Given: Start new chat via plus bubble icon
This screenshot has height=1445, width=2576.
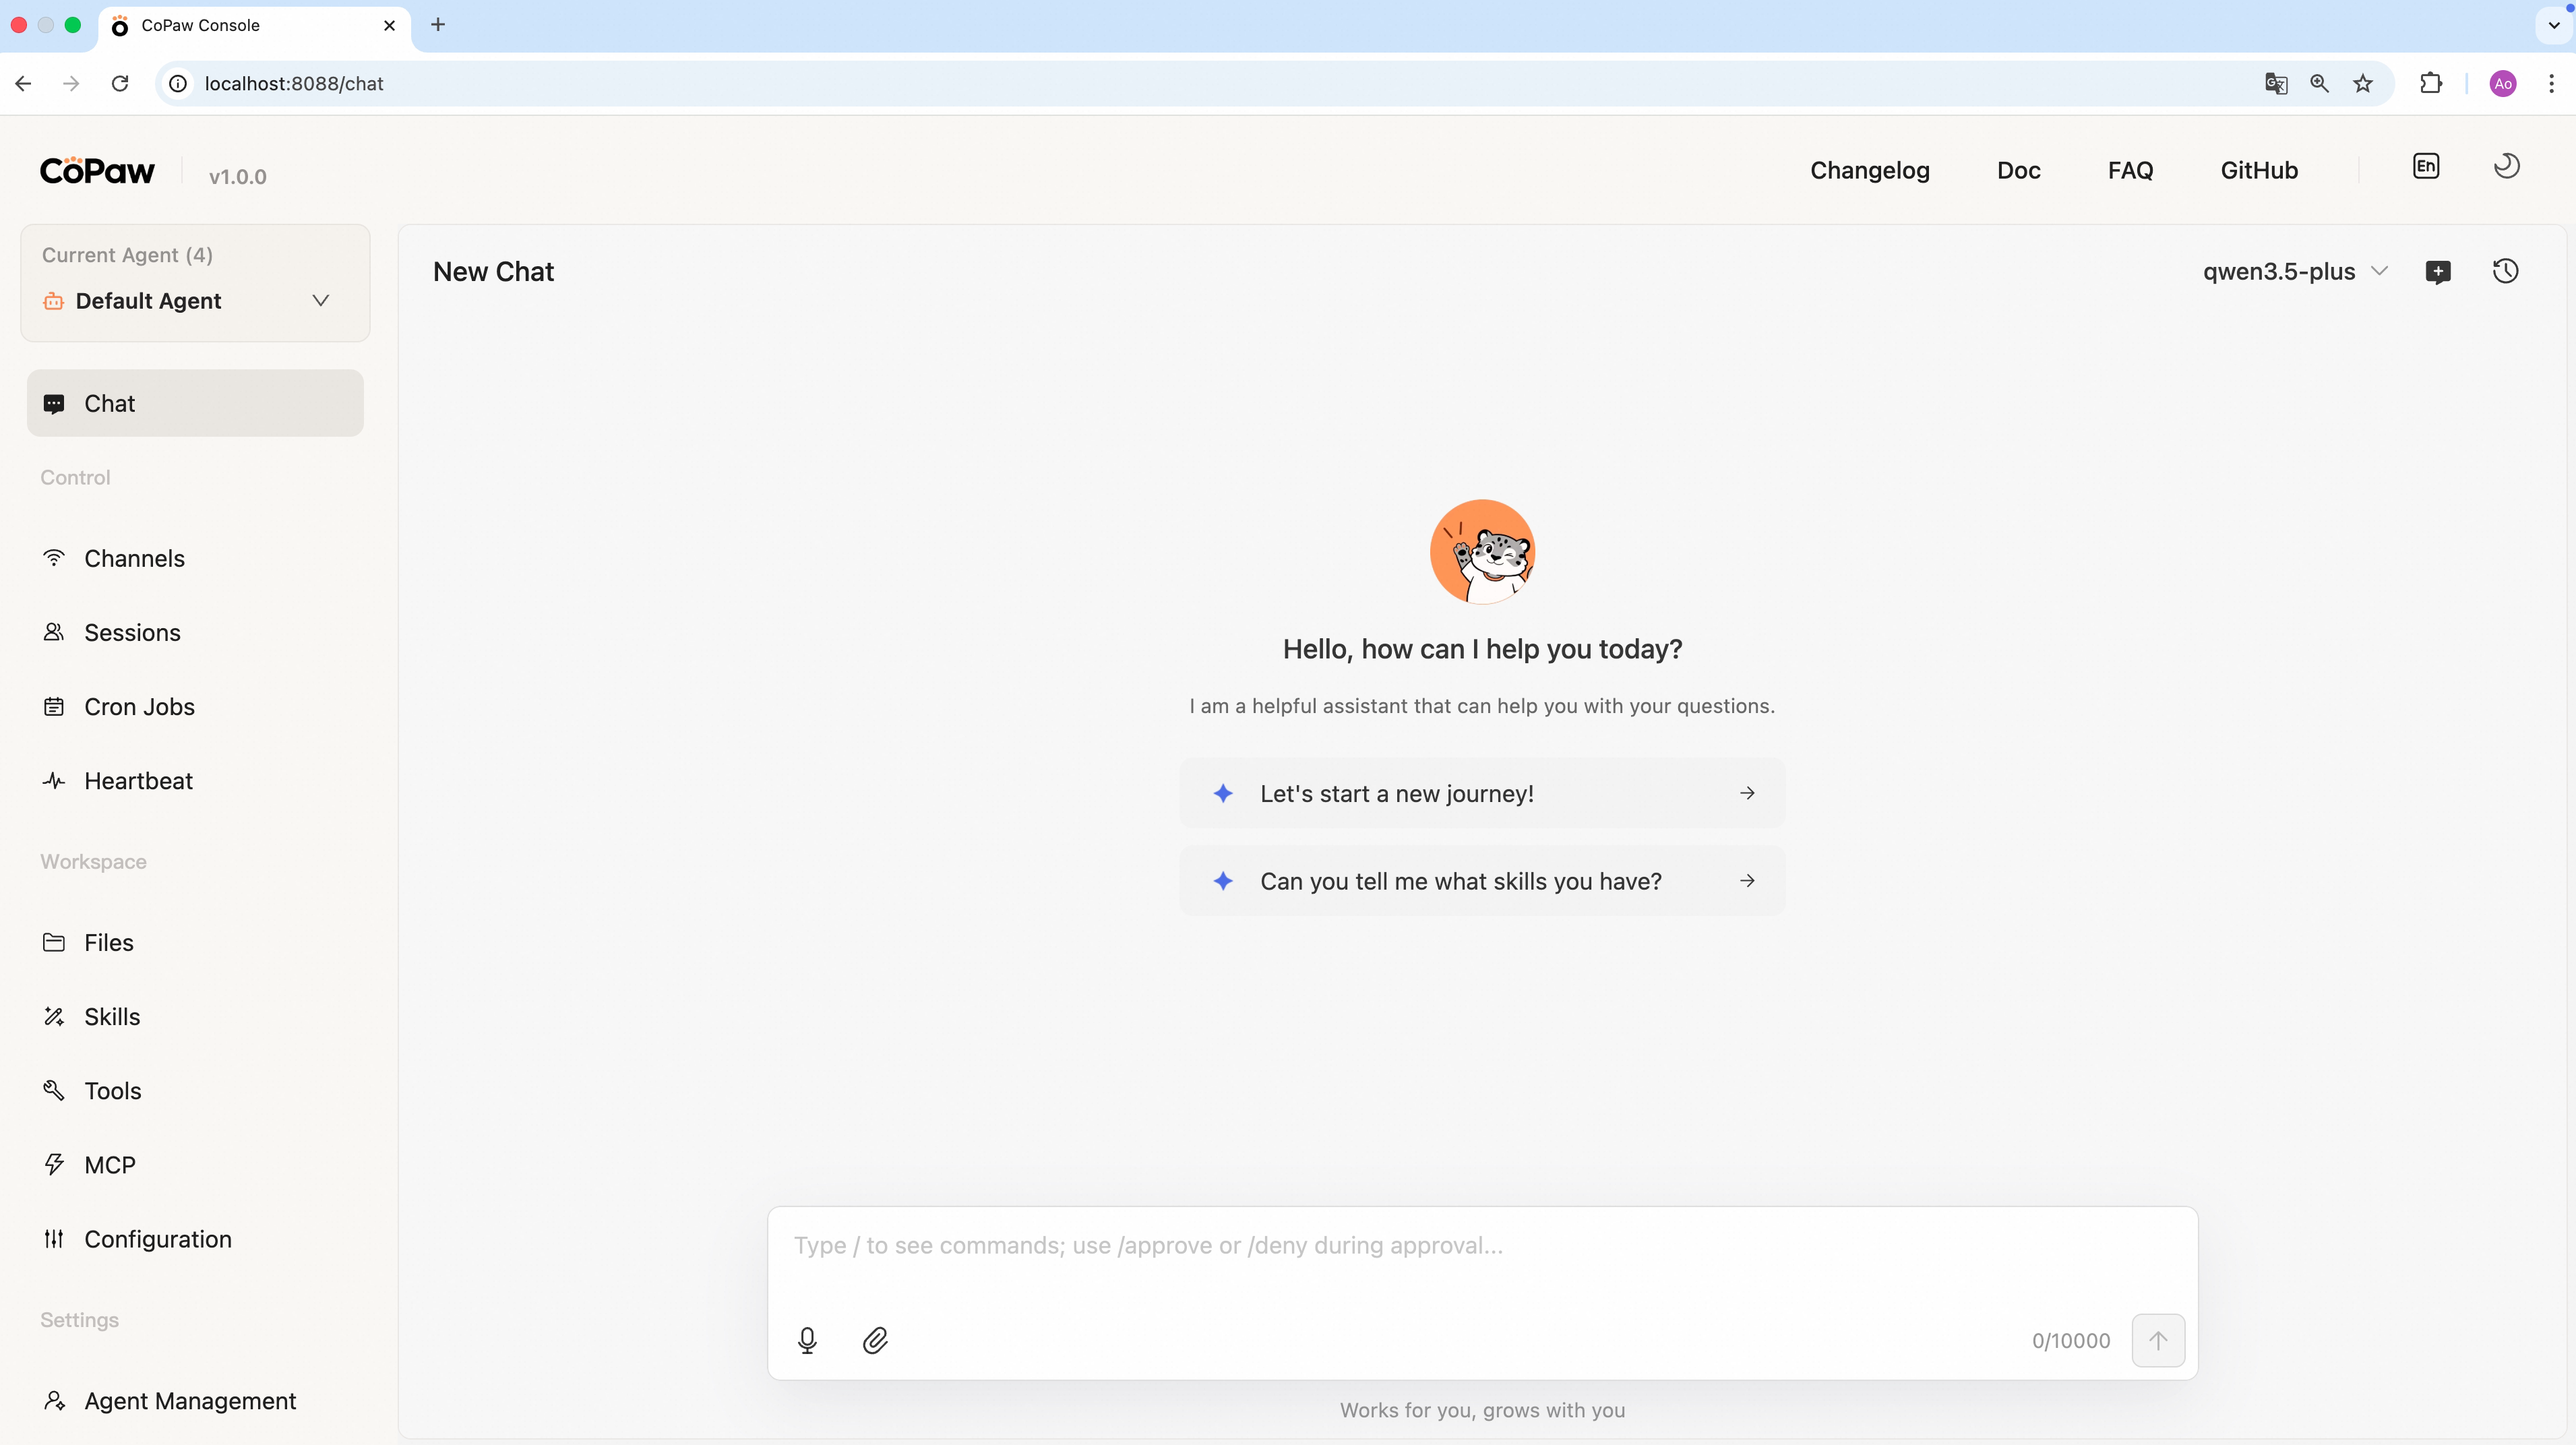Looking at the screenshot, I should click(x=2438, y=271).
